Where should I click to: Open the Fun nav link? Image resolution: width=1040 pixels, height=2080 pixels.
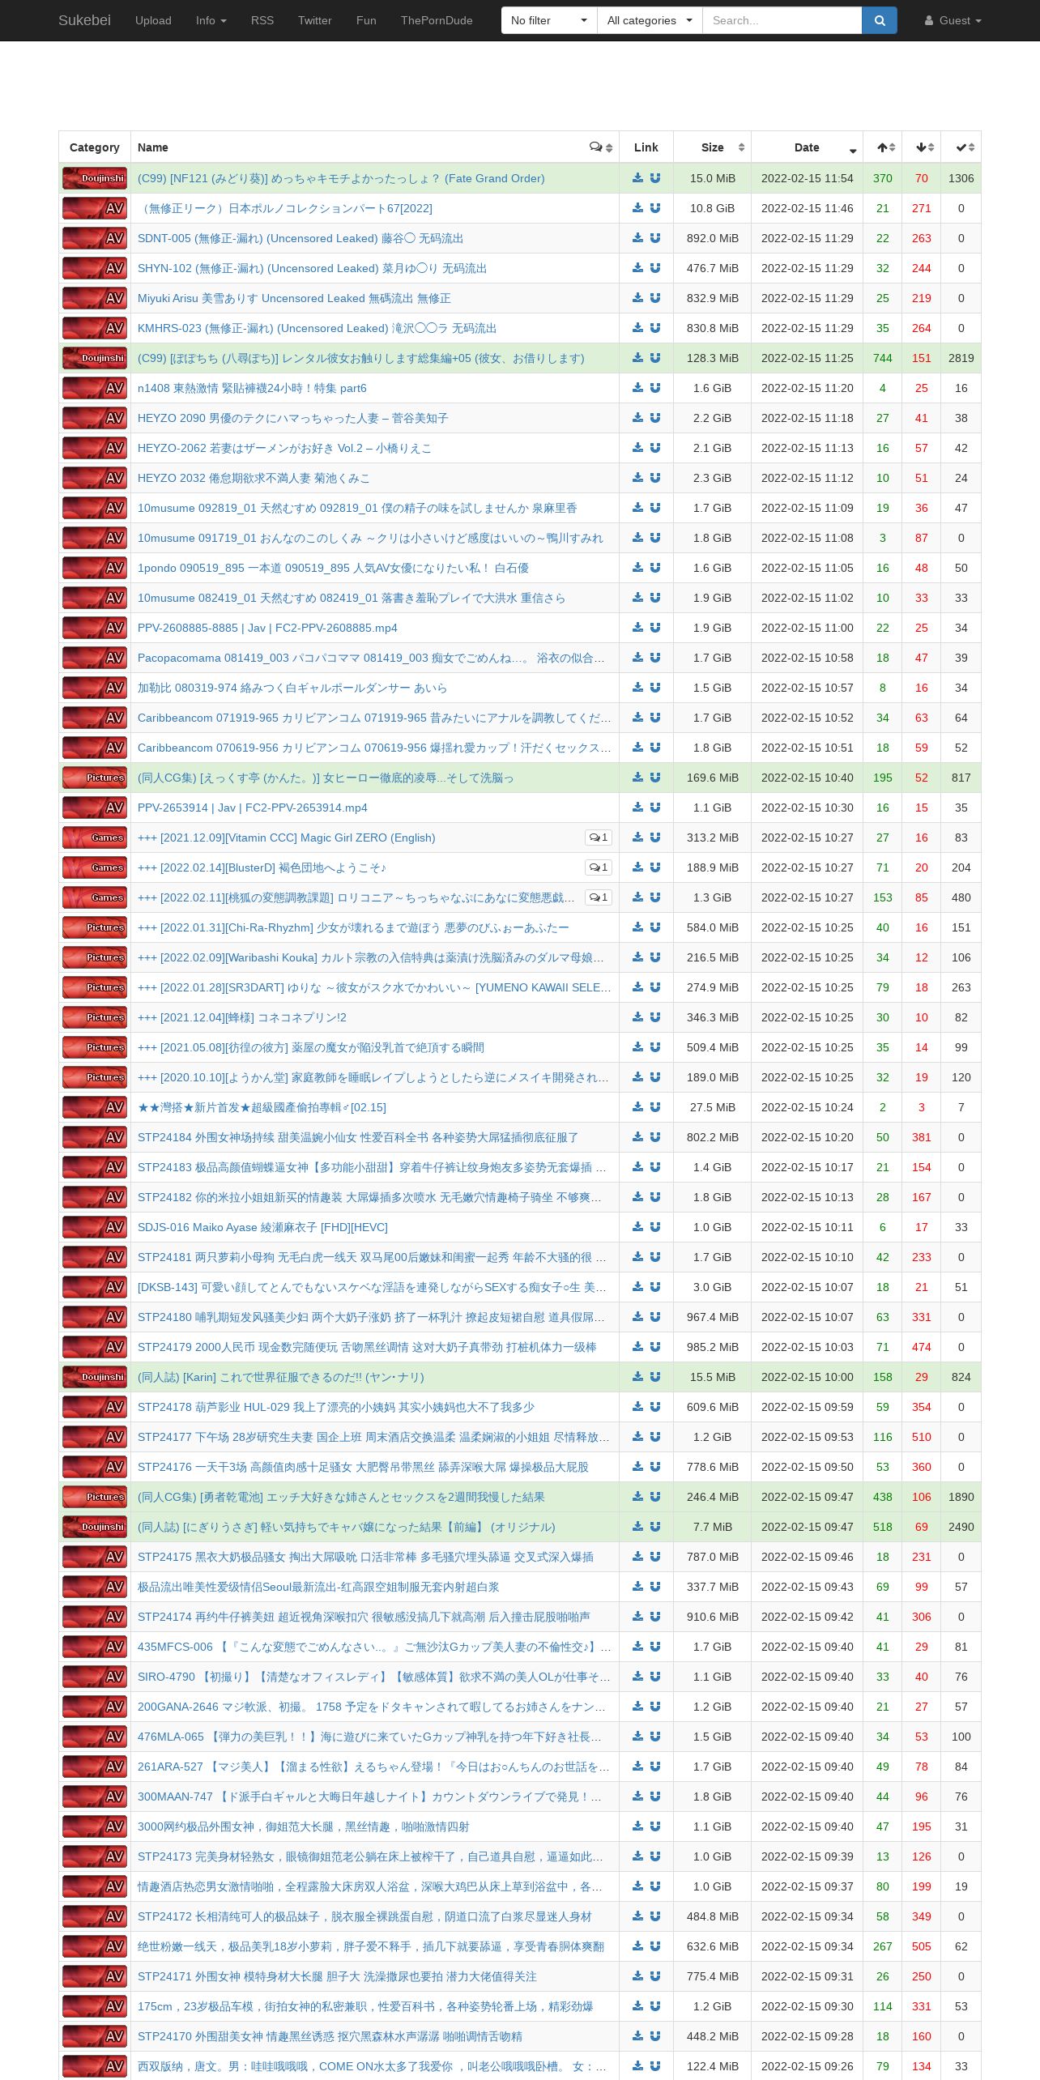click(x=366, y=20)
